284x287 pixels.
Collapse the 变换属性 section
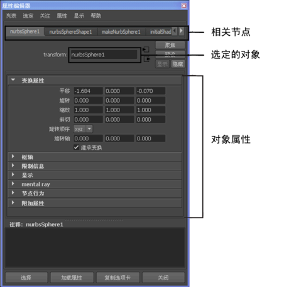pos(95,80)
